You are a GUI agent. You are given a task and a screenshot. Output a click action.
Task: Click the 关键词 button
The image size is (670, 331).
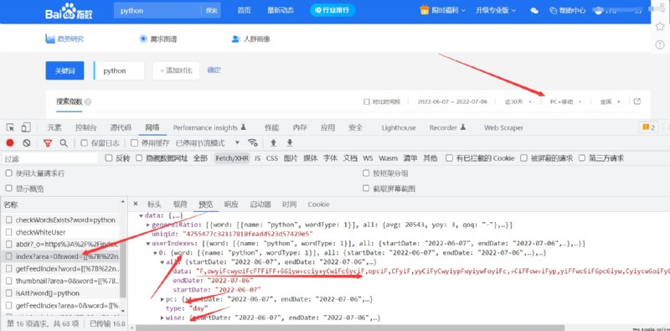coord(65,70)
